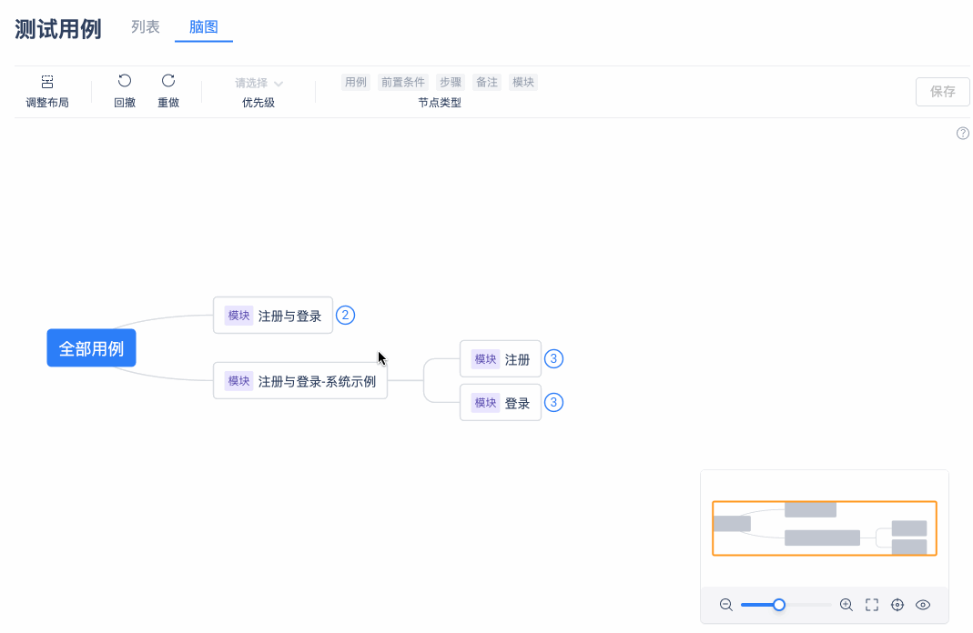Click the 测试用例 page title
The image size is (973, 633).
pos(58,29)
